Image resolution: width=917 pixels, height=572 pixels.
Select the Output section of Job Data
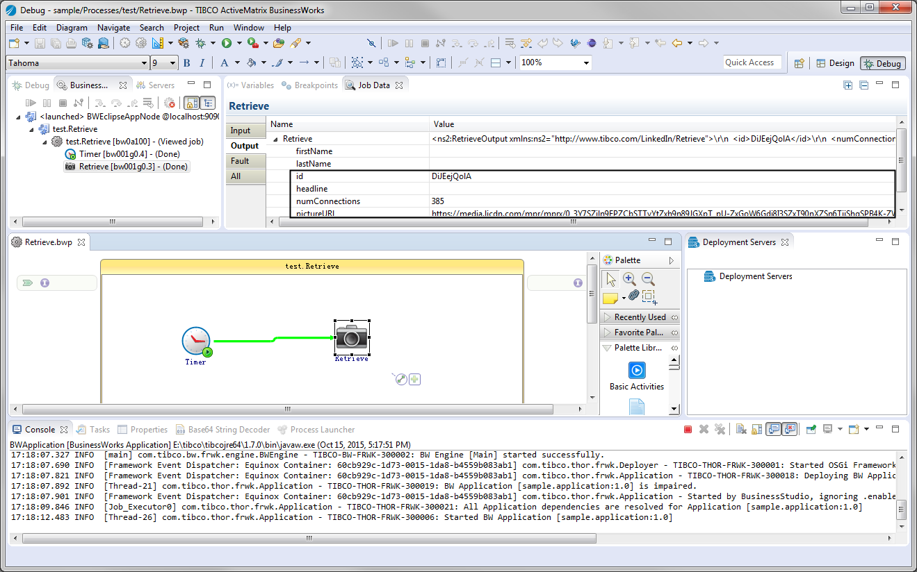(245, 146)
